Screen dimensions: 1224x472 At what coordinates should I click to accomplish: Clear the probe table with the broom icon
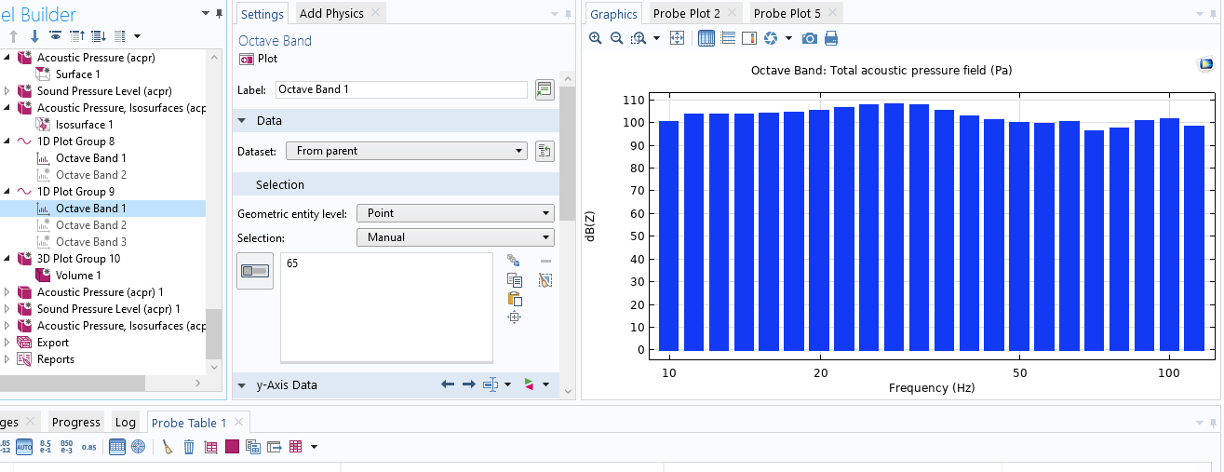click(x=168, y=447)
